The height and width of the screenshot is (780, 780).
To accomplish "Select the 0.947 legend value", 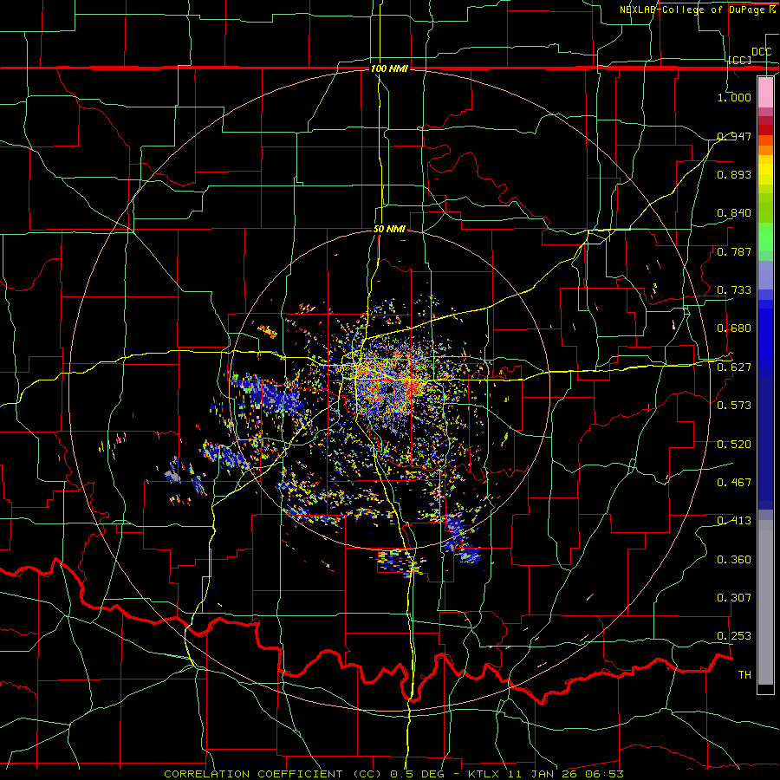I will [x=734, y=136].
